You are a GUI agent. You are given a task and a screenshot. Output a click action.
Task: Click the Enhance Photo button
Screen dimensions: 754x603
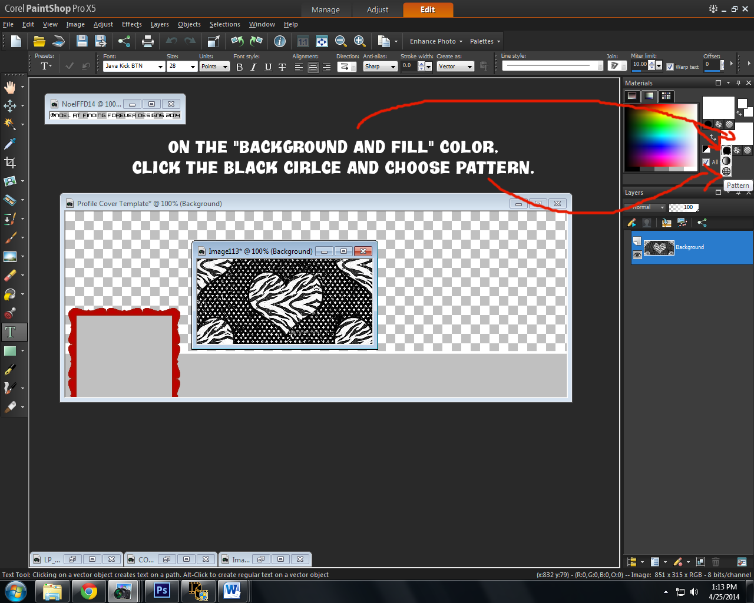point(434,41)
